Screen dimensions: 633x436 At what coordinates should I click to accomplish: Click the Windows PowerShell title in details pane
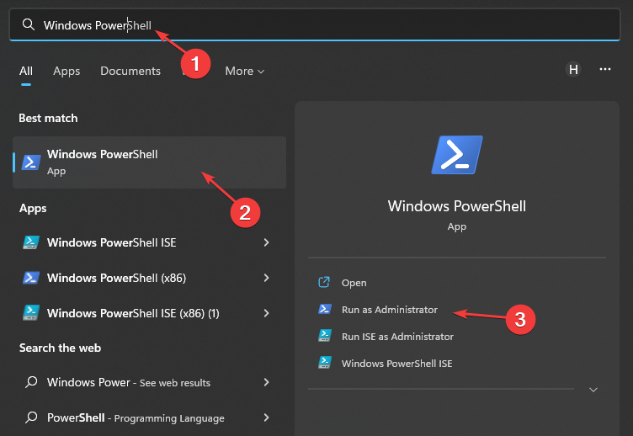click(x=457, y=206)
